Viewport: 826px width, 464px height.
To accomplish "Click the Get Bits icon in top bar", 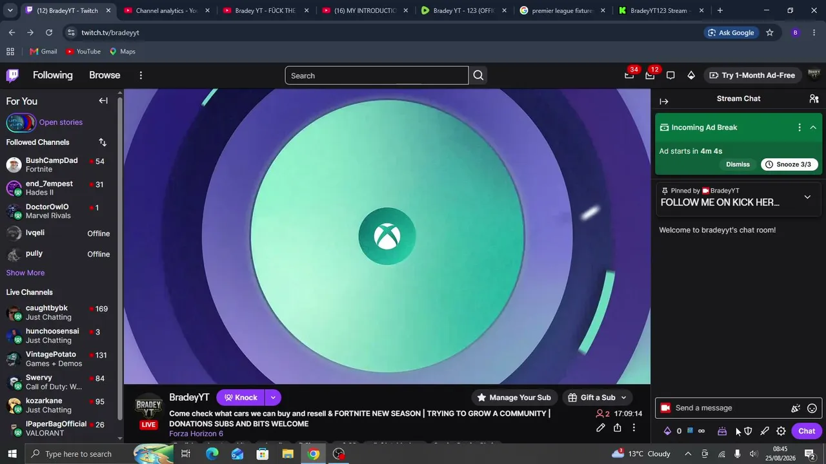I will 691,75.
